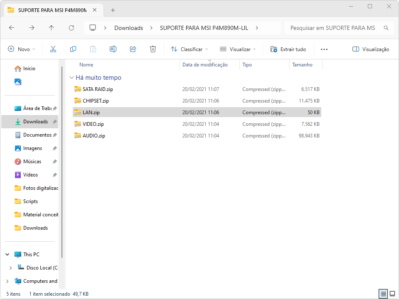The height and width of the screenshot is (299, 399).
Task: Open Documentos in the sidebar
Action: (33, 135)
